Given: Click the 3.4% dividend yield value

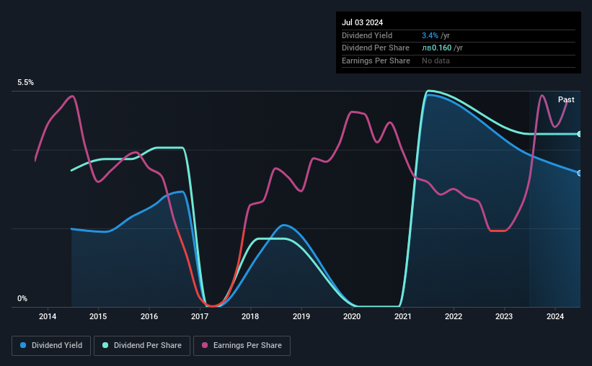Looking at the screenshot, I should click(x=430, y=35).
